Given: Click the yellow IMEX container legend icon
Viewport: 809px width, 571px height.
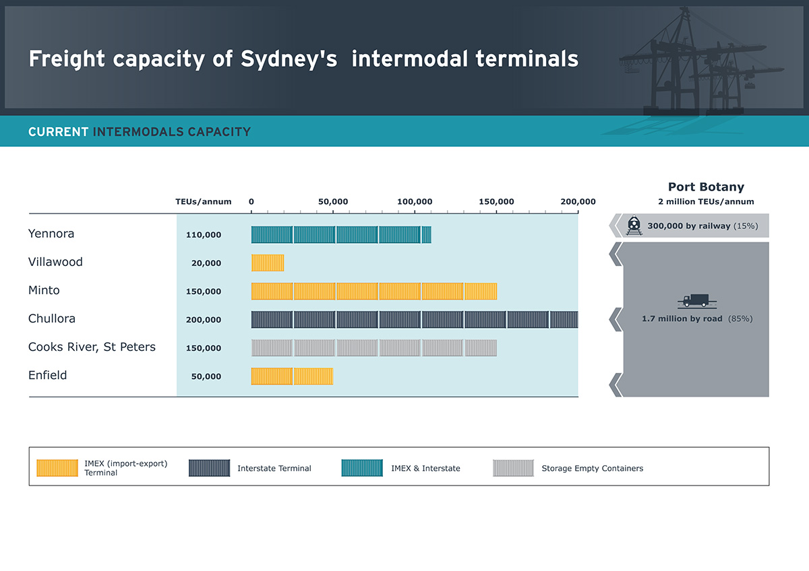Looking at the screenshot, I should click(57, 468).
